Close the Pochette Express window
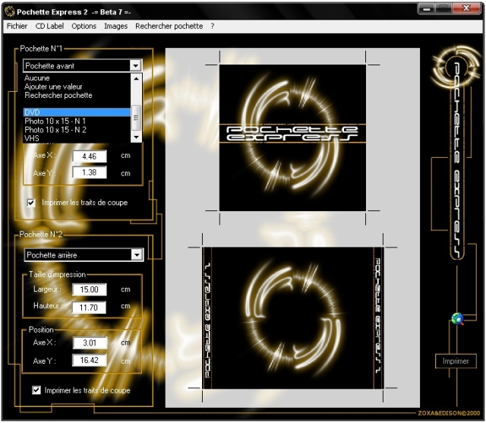The image size is (486, 423). click(466, 8)
